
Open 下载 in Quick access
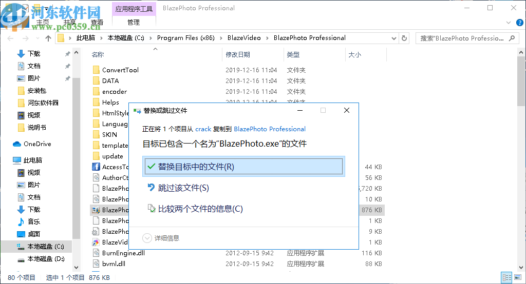34,54
